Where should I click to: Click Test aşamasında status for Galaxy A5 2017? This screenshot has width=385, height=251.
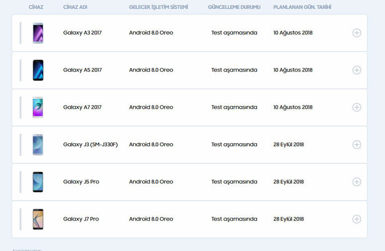pos(234,70)
